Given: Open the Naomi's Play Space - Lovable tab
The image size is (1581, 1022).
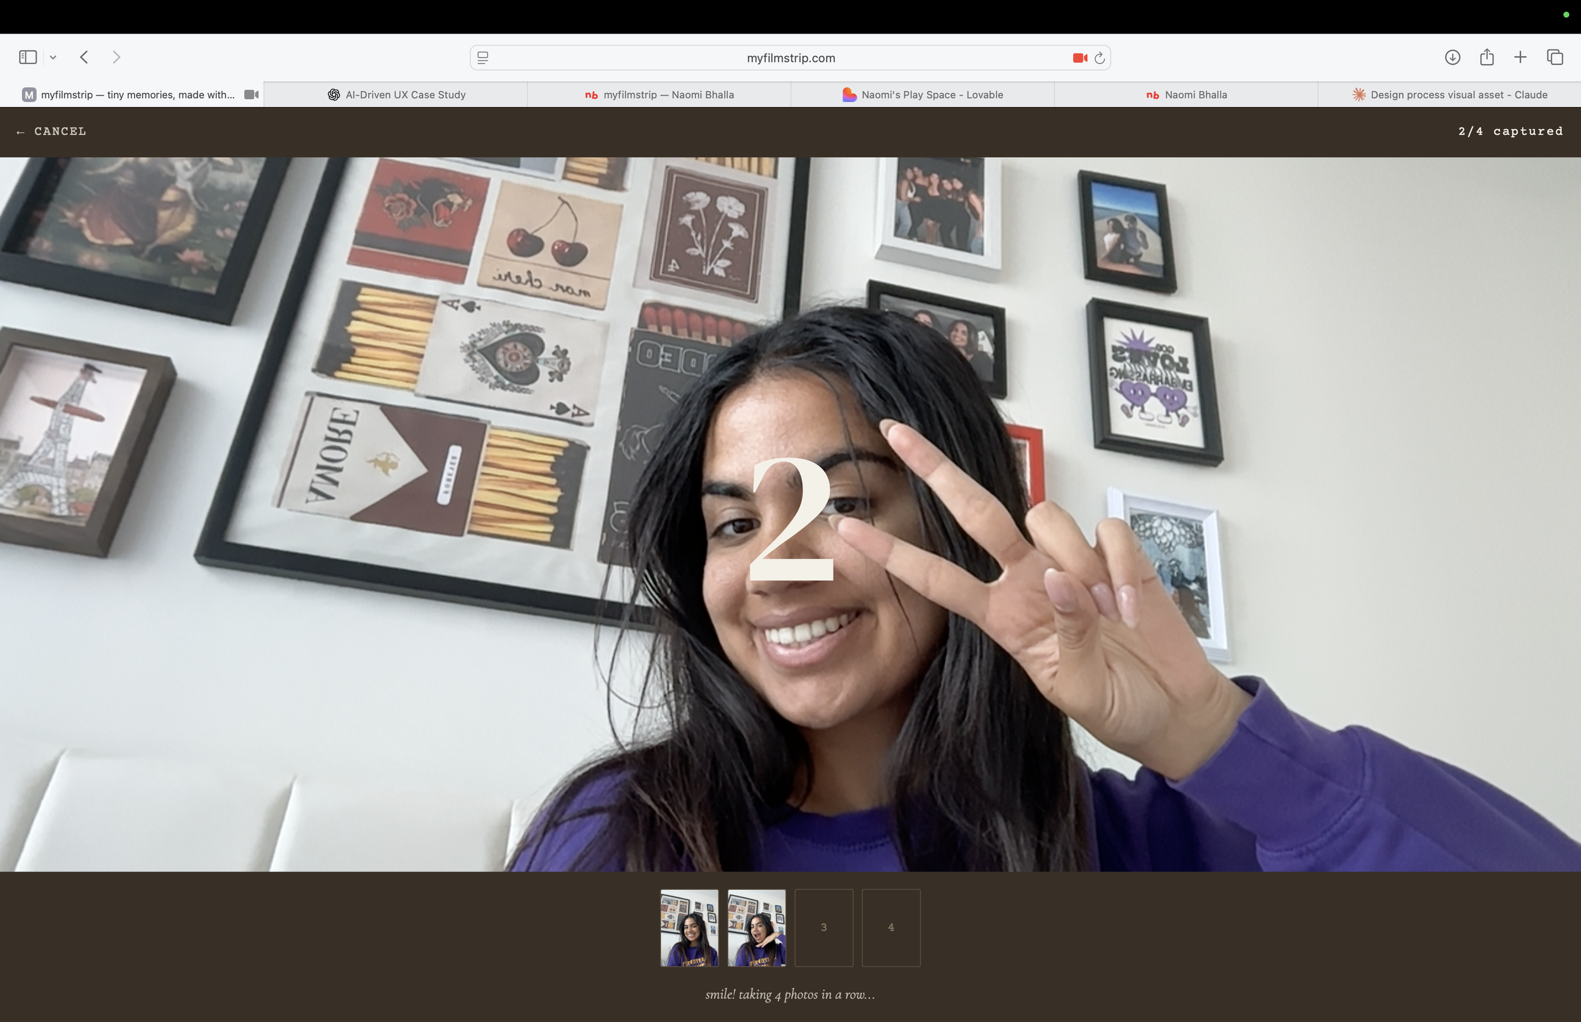Looking at the screenshot, I should (922, 94).
